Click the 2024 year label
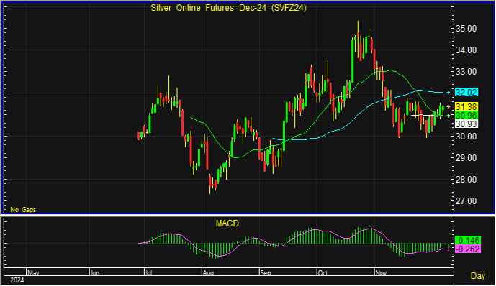 (x=17, y=280)
